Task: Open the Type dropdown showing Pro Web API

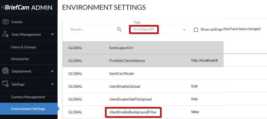Action: (159, 30)
